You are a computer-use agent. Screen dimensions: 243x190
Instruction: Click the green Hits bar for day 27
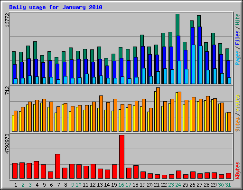[199, 21]
